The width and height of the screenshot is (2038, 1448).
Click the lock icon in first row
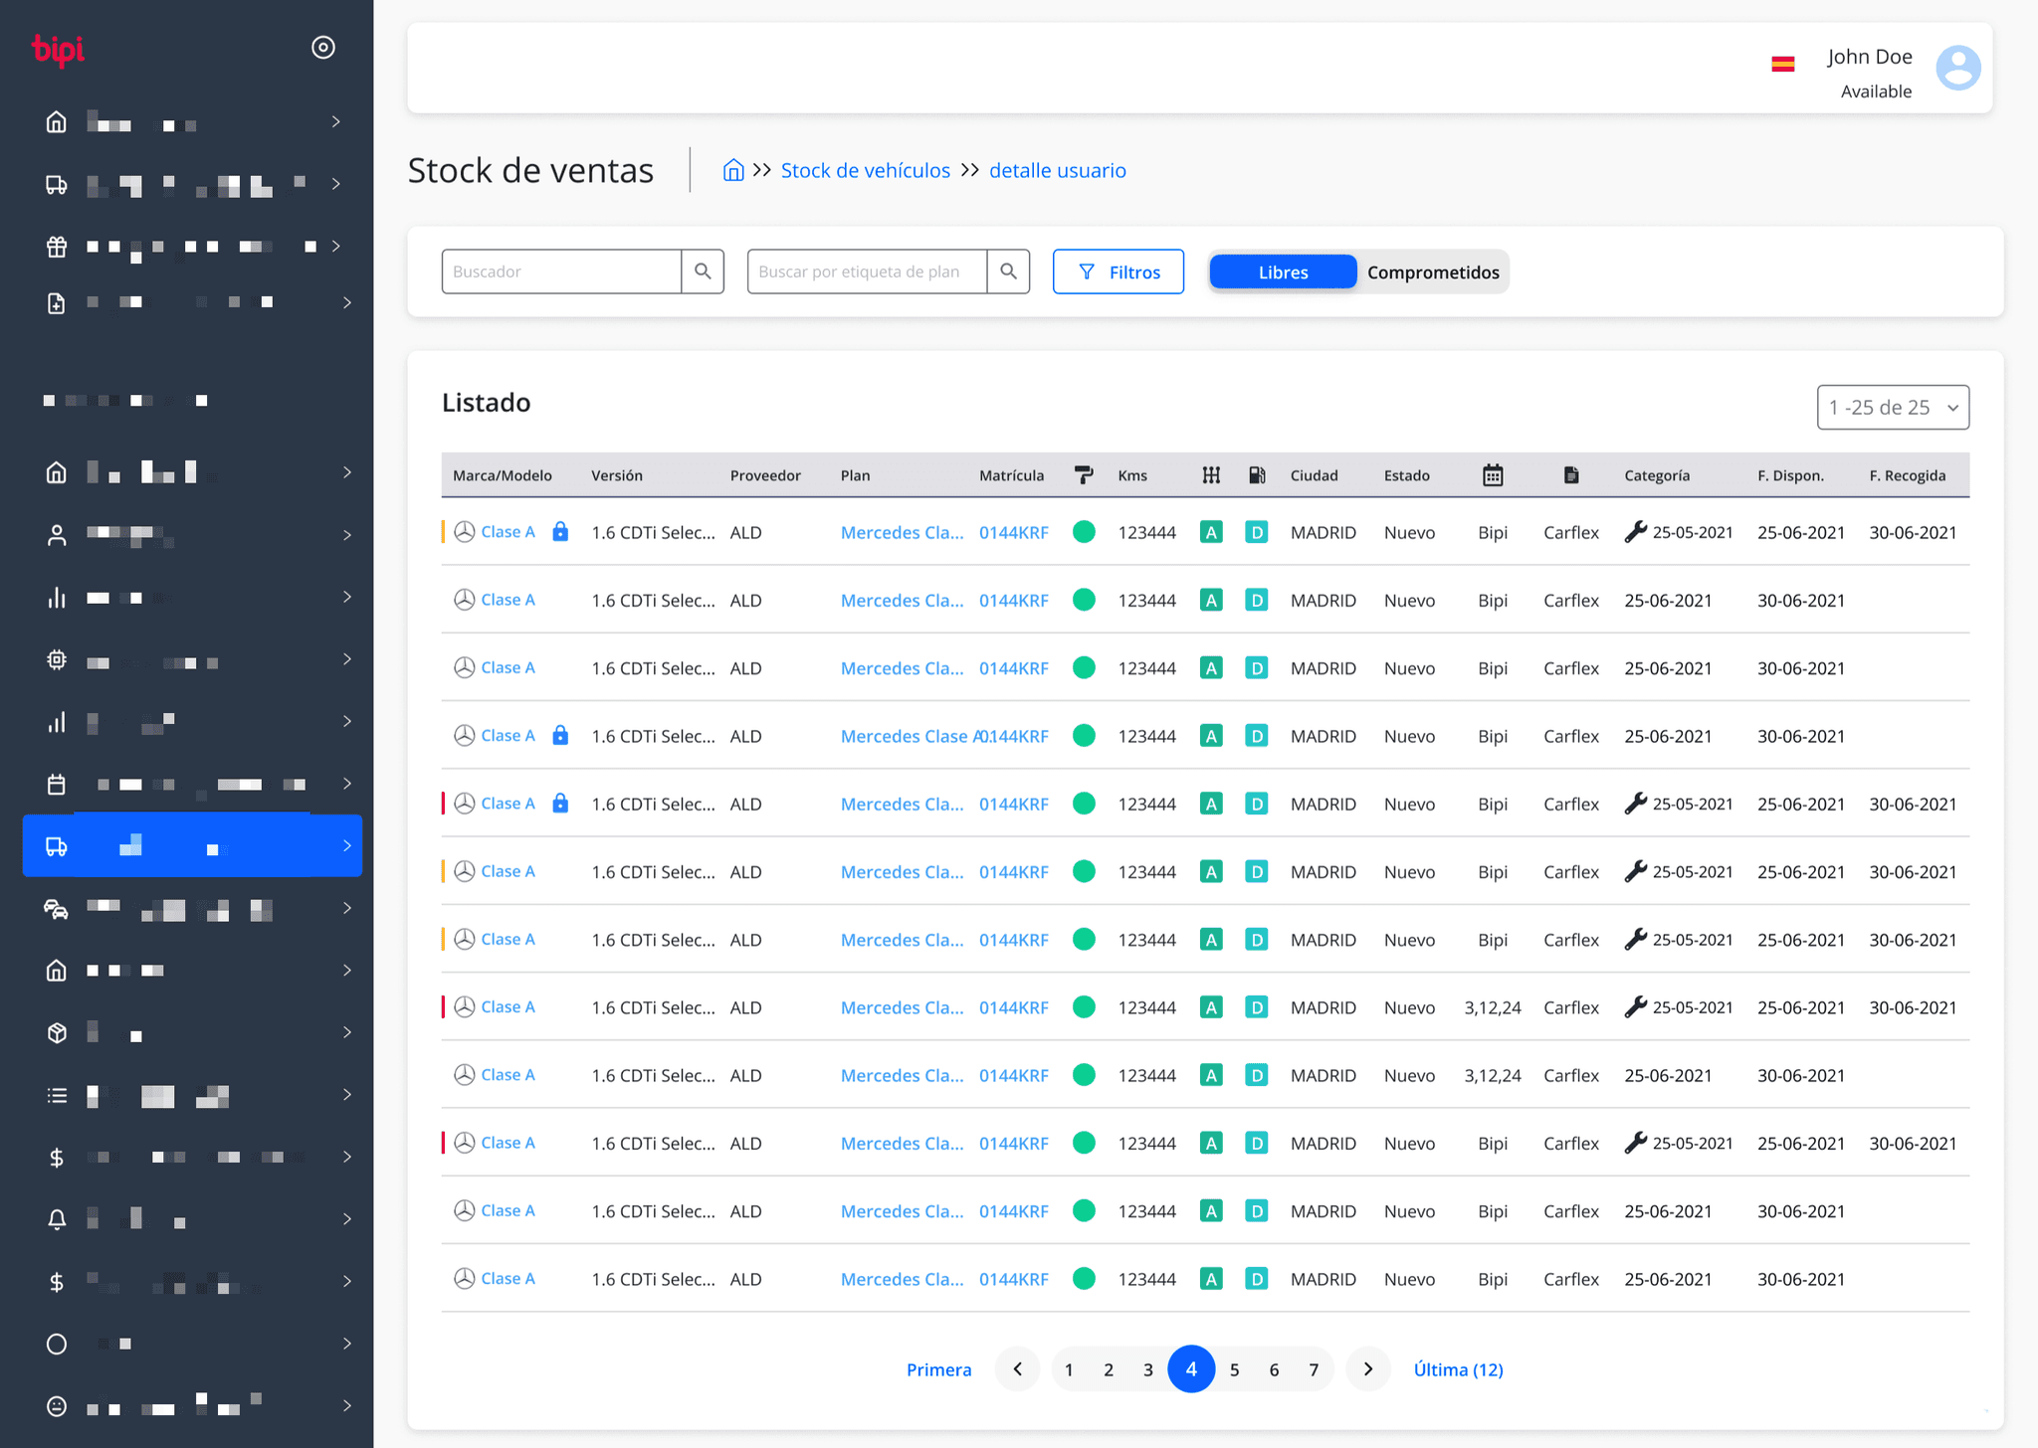[x=560, y=532]
